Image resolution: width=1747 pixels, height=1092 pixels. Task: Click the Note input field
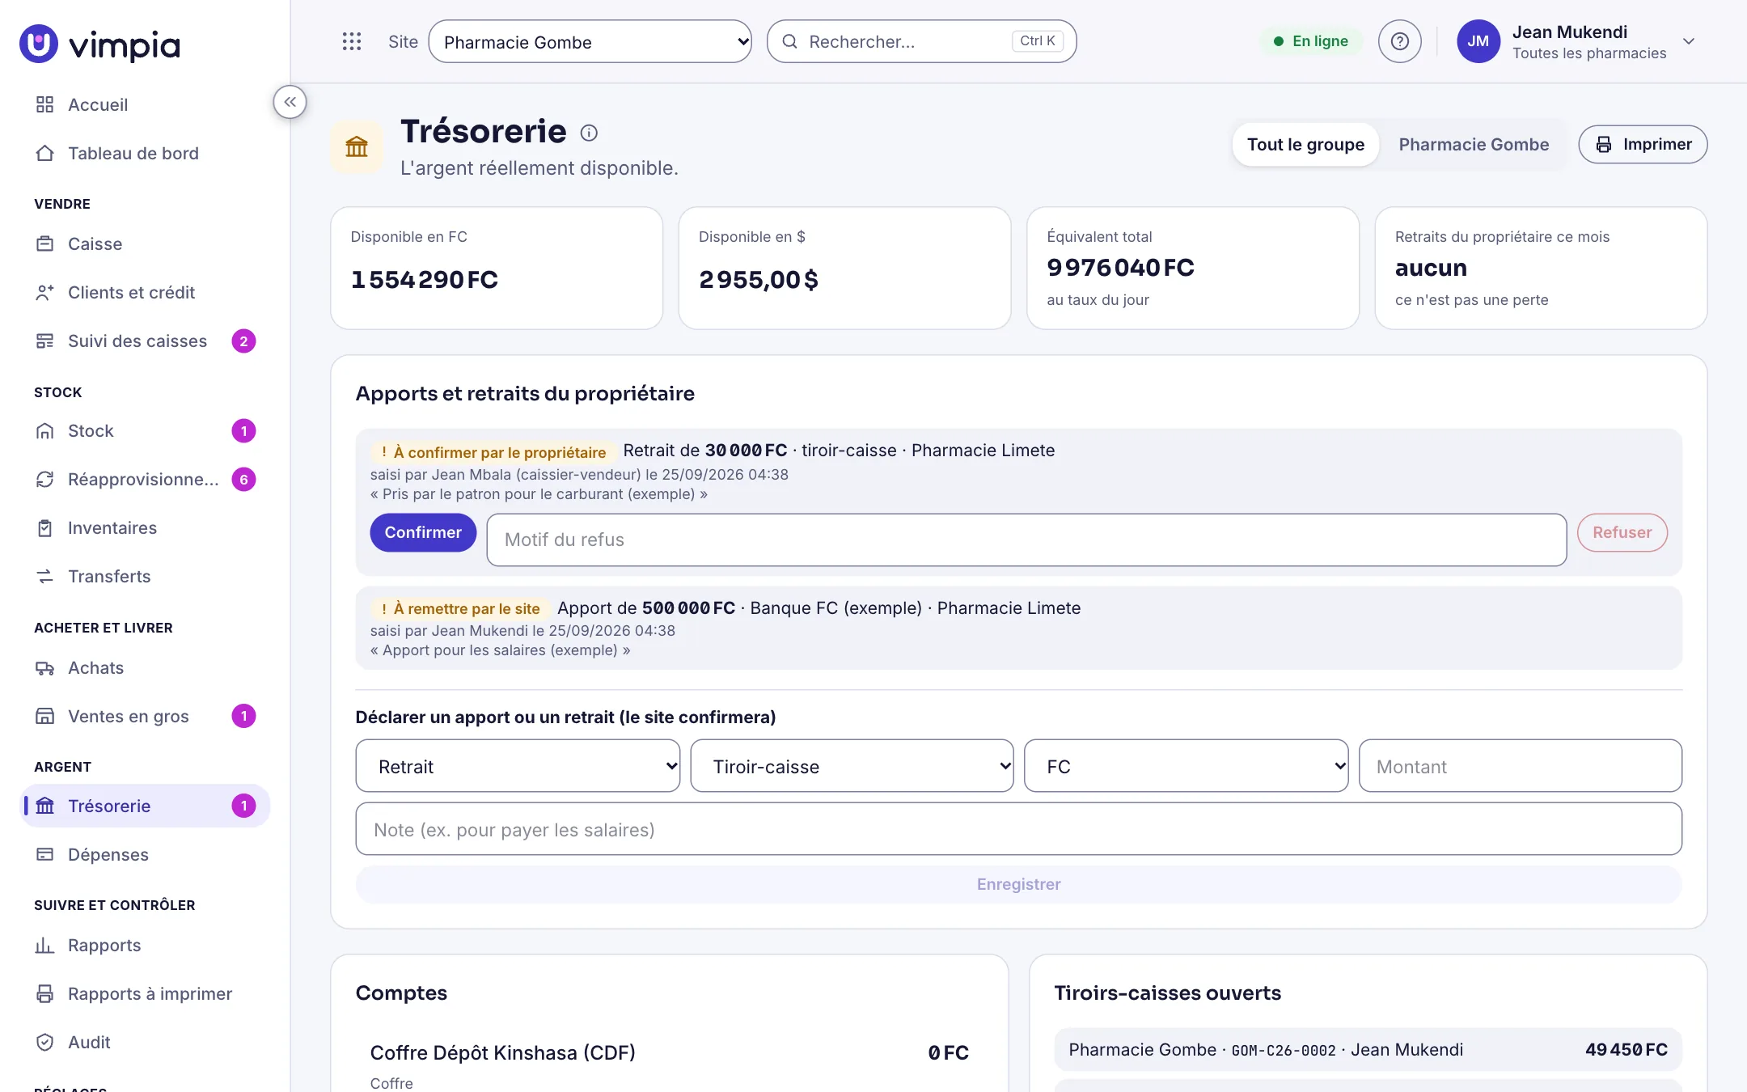click(x=1018, y=829)
